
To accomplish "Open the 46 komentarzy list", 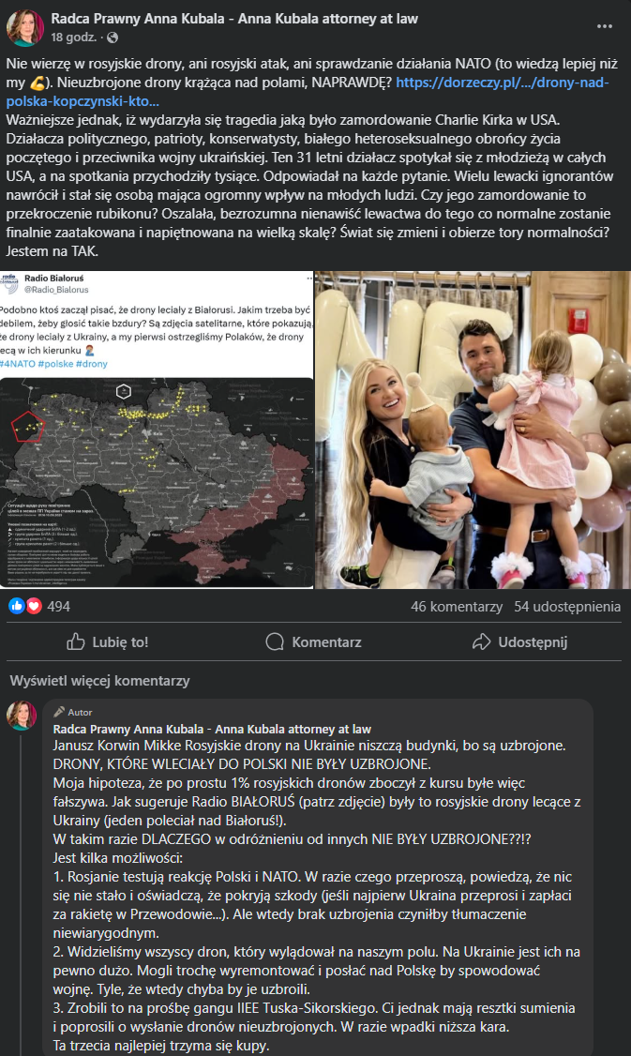I will [457, 606].
